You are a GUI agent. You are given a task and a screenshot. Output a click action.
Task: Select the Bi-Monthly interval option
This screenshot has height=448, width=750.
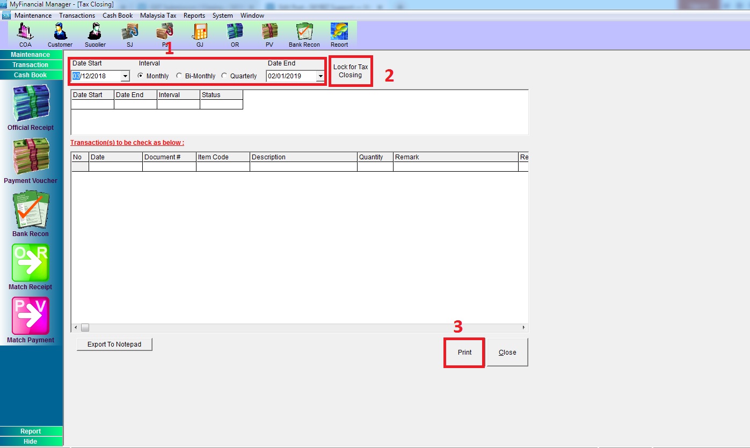coord(179,76)
